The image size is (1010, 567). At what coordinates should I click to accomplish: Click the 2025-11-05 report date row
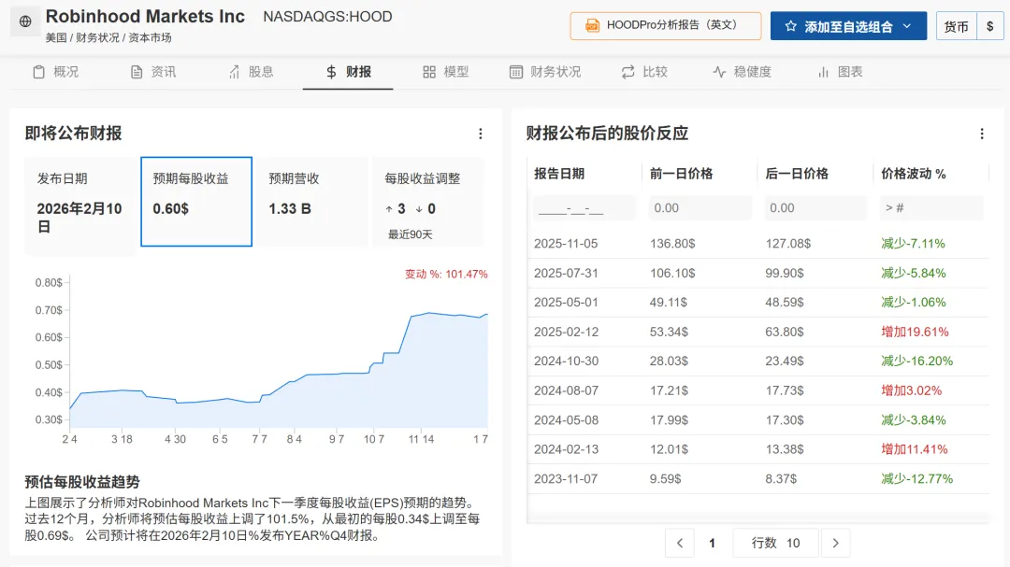(x=758, y=244)
